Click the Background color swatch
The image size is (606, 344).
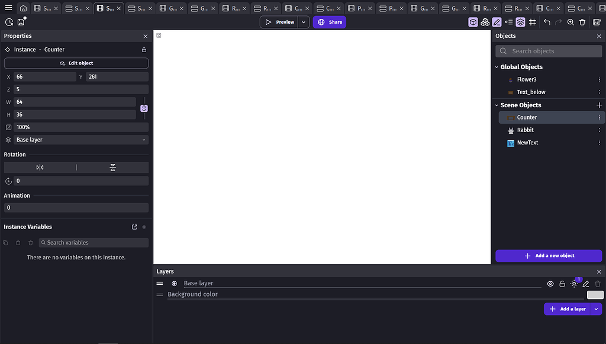(x=594, y=294)
